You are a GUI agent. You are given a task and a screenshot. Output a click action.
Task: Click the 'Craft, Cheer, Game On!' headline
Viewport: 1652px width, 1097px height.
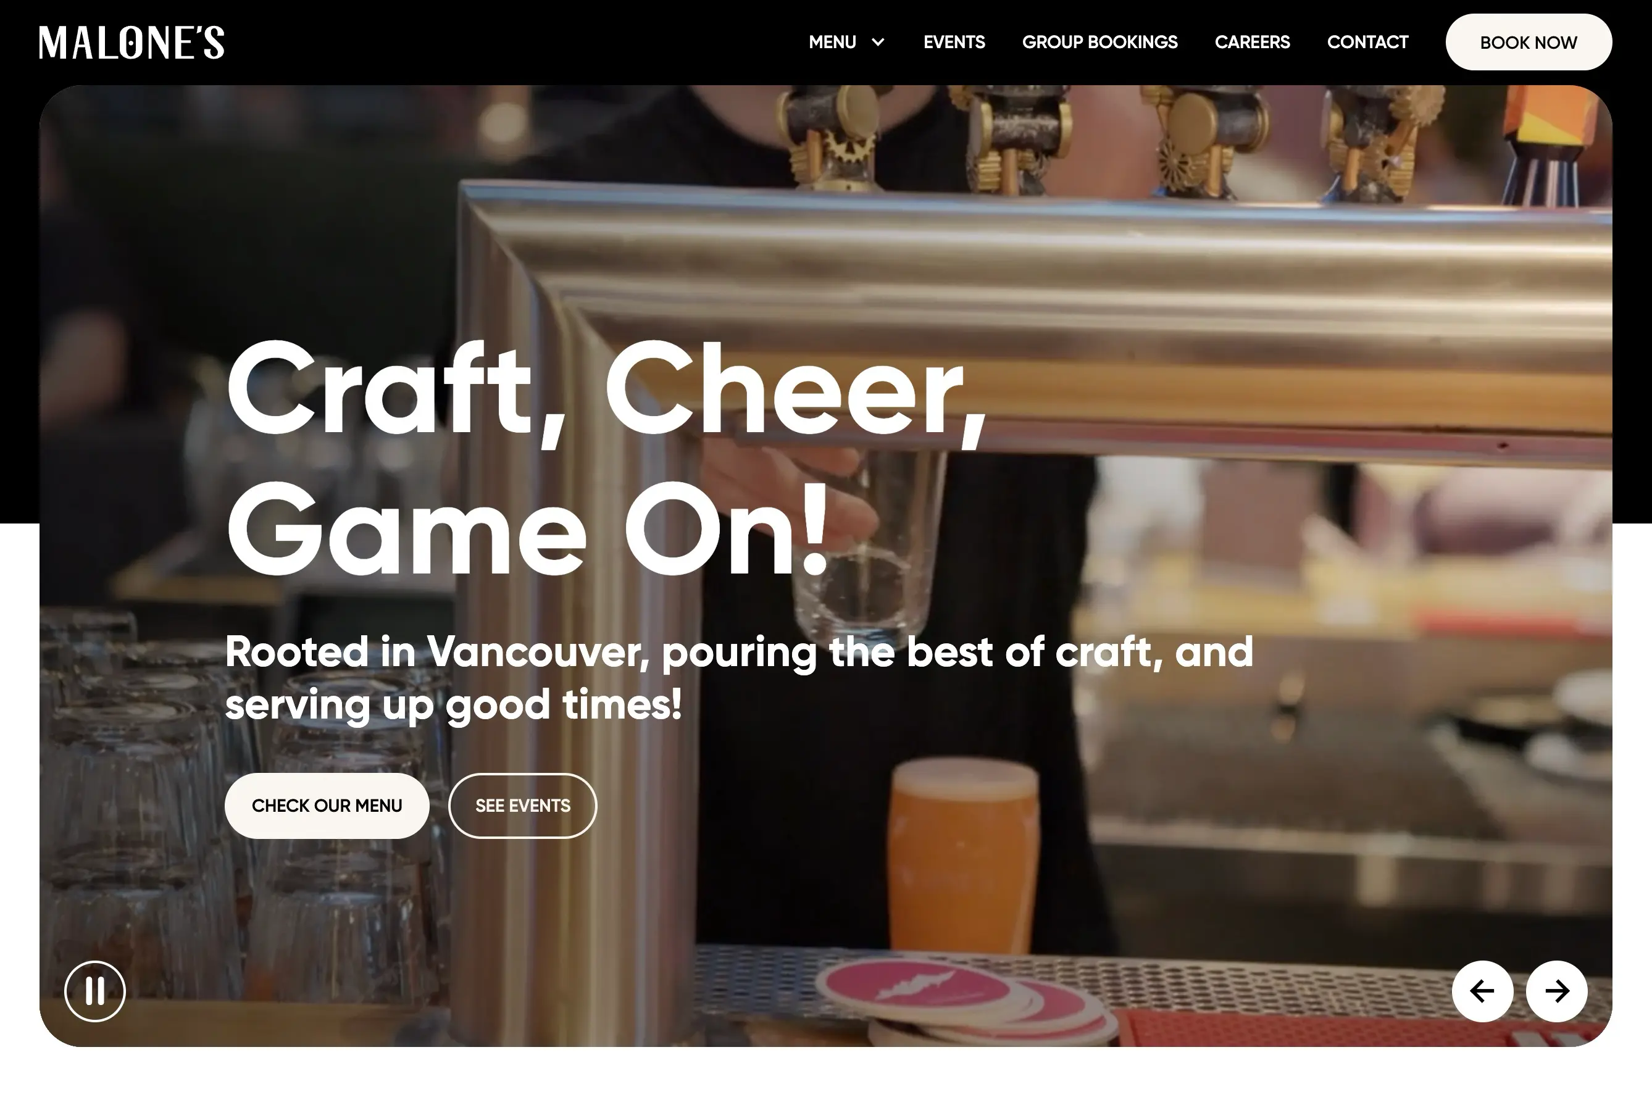tap(606, 459)
